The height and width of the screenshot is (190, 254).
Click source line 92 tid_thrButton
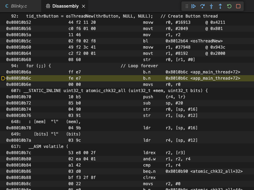tap(127, 16)
